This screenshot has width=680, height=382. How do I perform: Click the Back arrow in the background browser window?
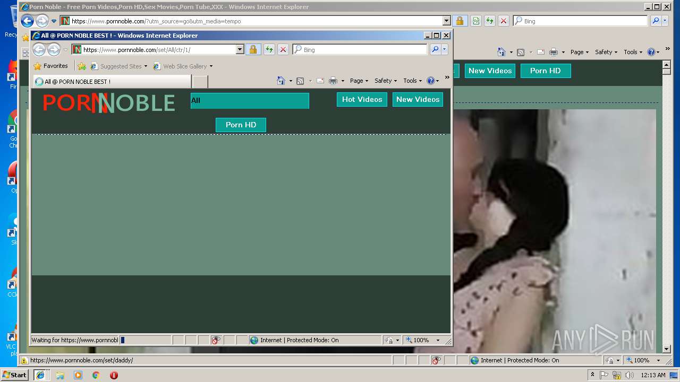(27, 21)
